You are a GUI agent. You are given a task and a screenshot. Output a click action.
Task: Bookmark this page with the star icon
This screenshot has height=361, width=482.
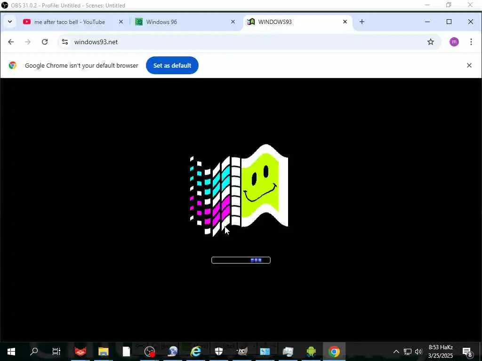(431, 42)
